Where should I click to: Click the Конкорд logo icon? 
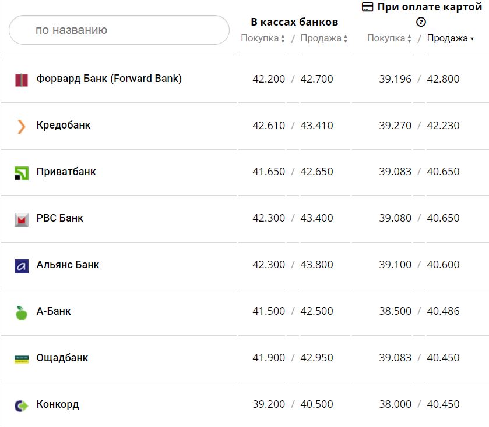click(x=22, y=405)
